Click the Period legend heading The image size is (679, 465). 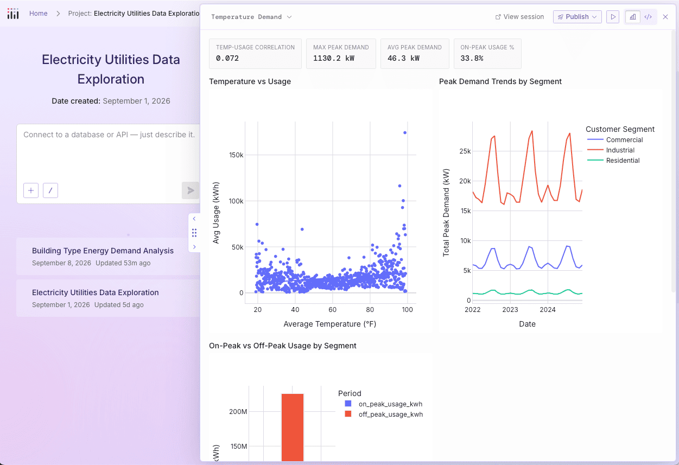click(x=350, y=393)
